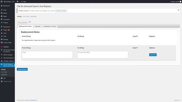Show Case help icon in the add-rule form
This screenshot has width=182, height=102.
point(137,48)
